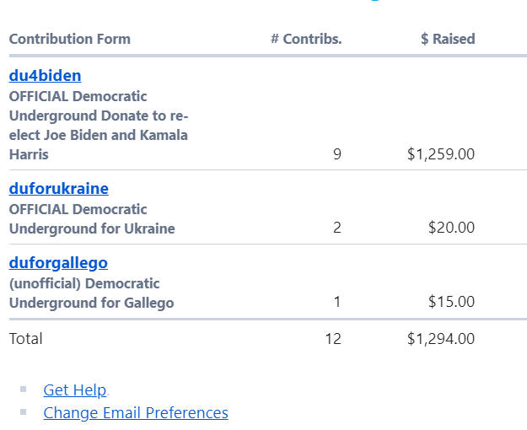Click the Total row label
Screen dimensions: 527x430
click(26, 339)
